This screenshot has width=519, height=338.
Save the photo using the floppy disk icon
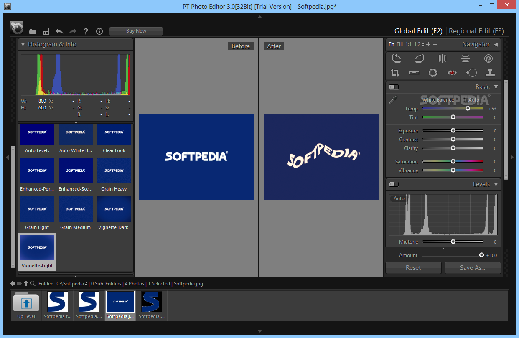tap(46, 31)
